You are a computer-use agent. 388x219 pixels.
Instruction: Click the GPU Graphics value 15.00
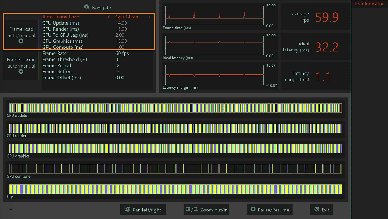click(121, 41)
